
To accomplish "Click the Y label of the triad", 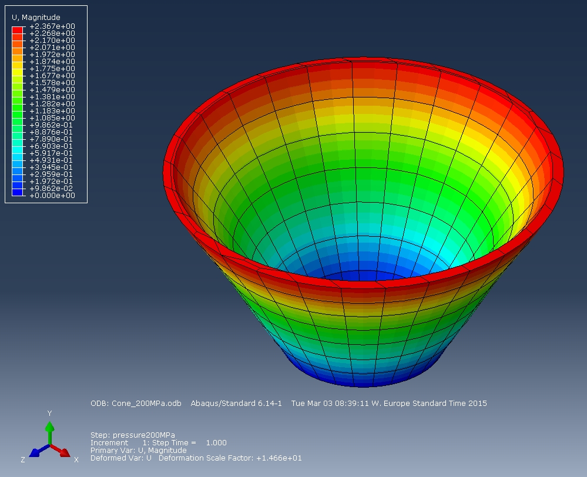I will pyautogui.click(x=49, y=414).
